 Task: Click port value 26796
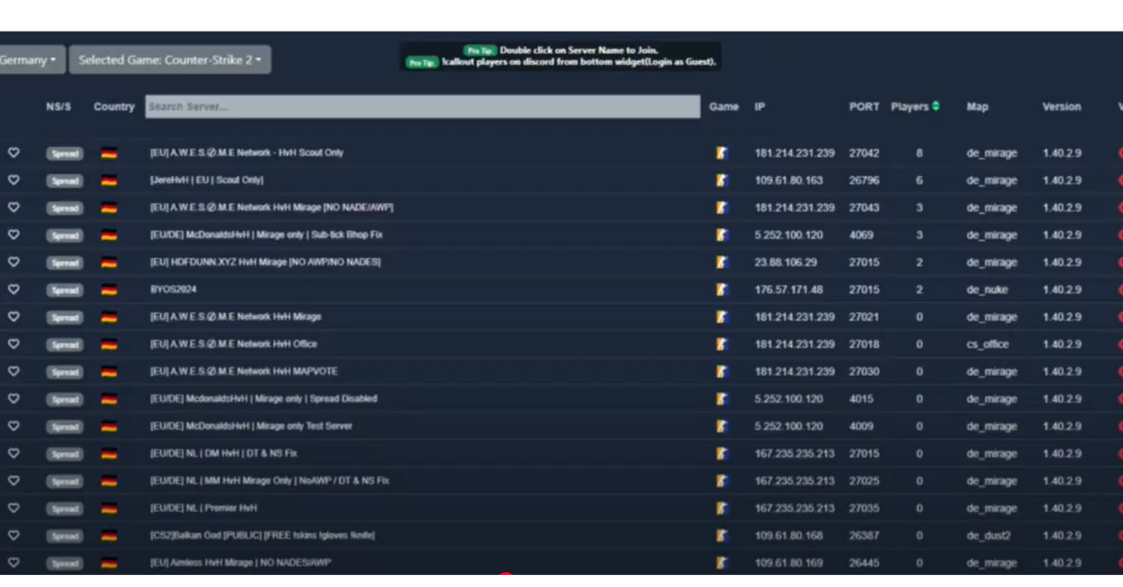coord(864,180)
